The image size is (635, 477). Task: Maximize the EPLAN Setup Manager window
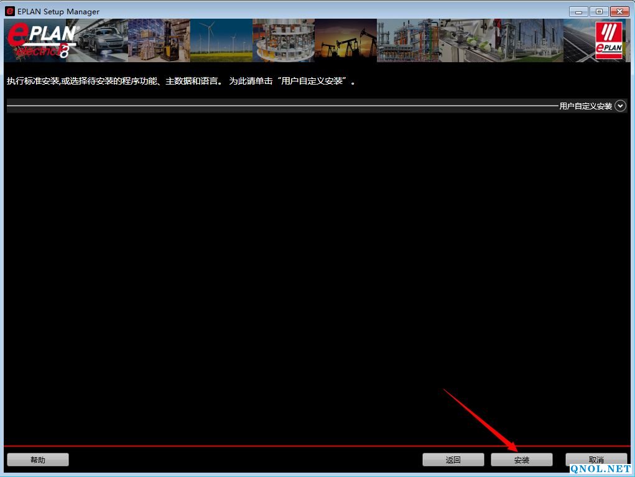click(599, 11)
